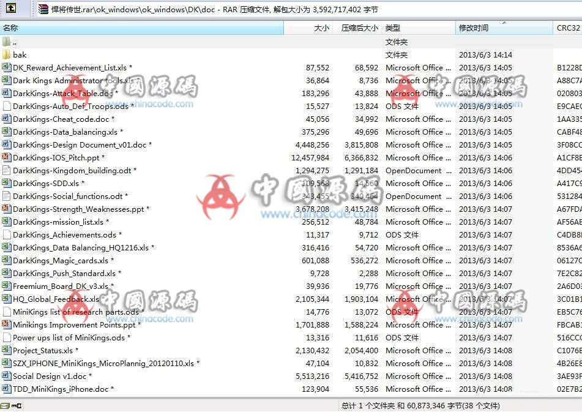Click size 5,513,216 of Social Design v1.doc

coord(313,376)
